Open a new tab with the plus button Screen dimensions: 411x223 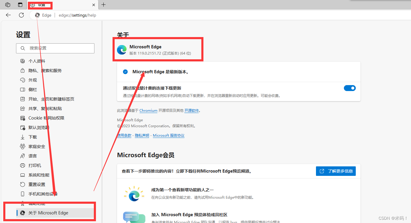tap(103, 5)
